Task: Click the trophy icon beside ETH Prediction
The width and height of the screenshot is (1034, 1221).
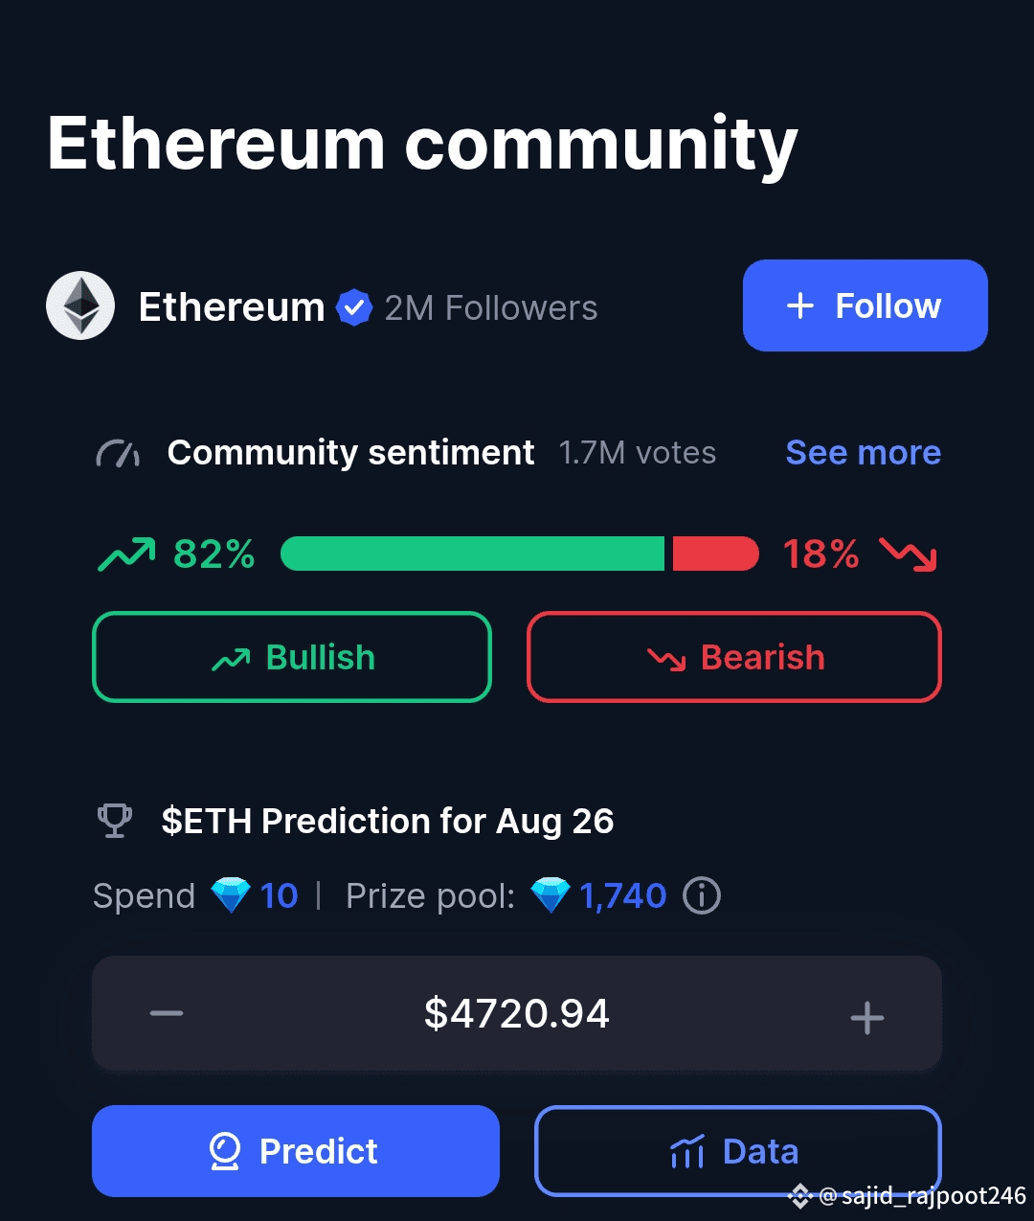Action: (x=115, y=821)
